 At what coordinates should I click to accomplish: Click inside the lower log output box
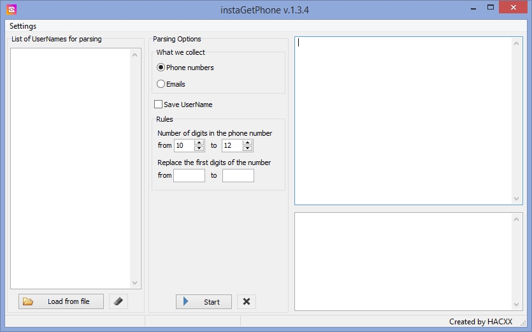click(401, 261)
